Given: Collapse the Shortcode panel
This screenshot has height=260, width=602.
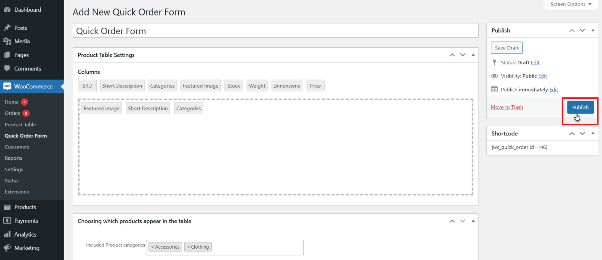Looking at the screenshot, I should [x=593, y=133].
